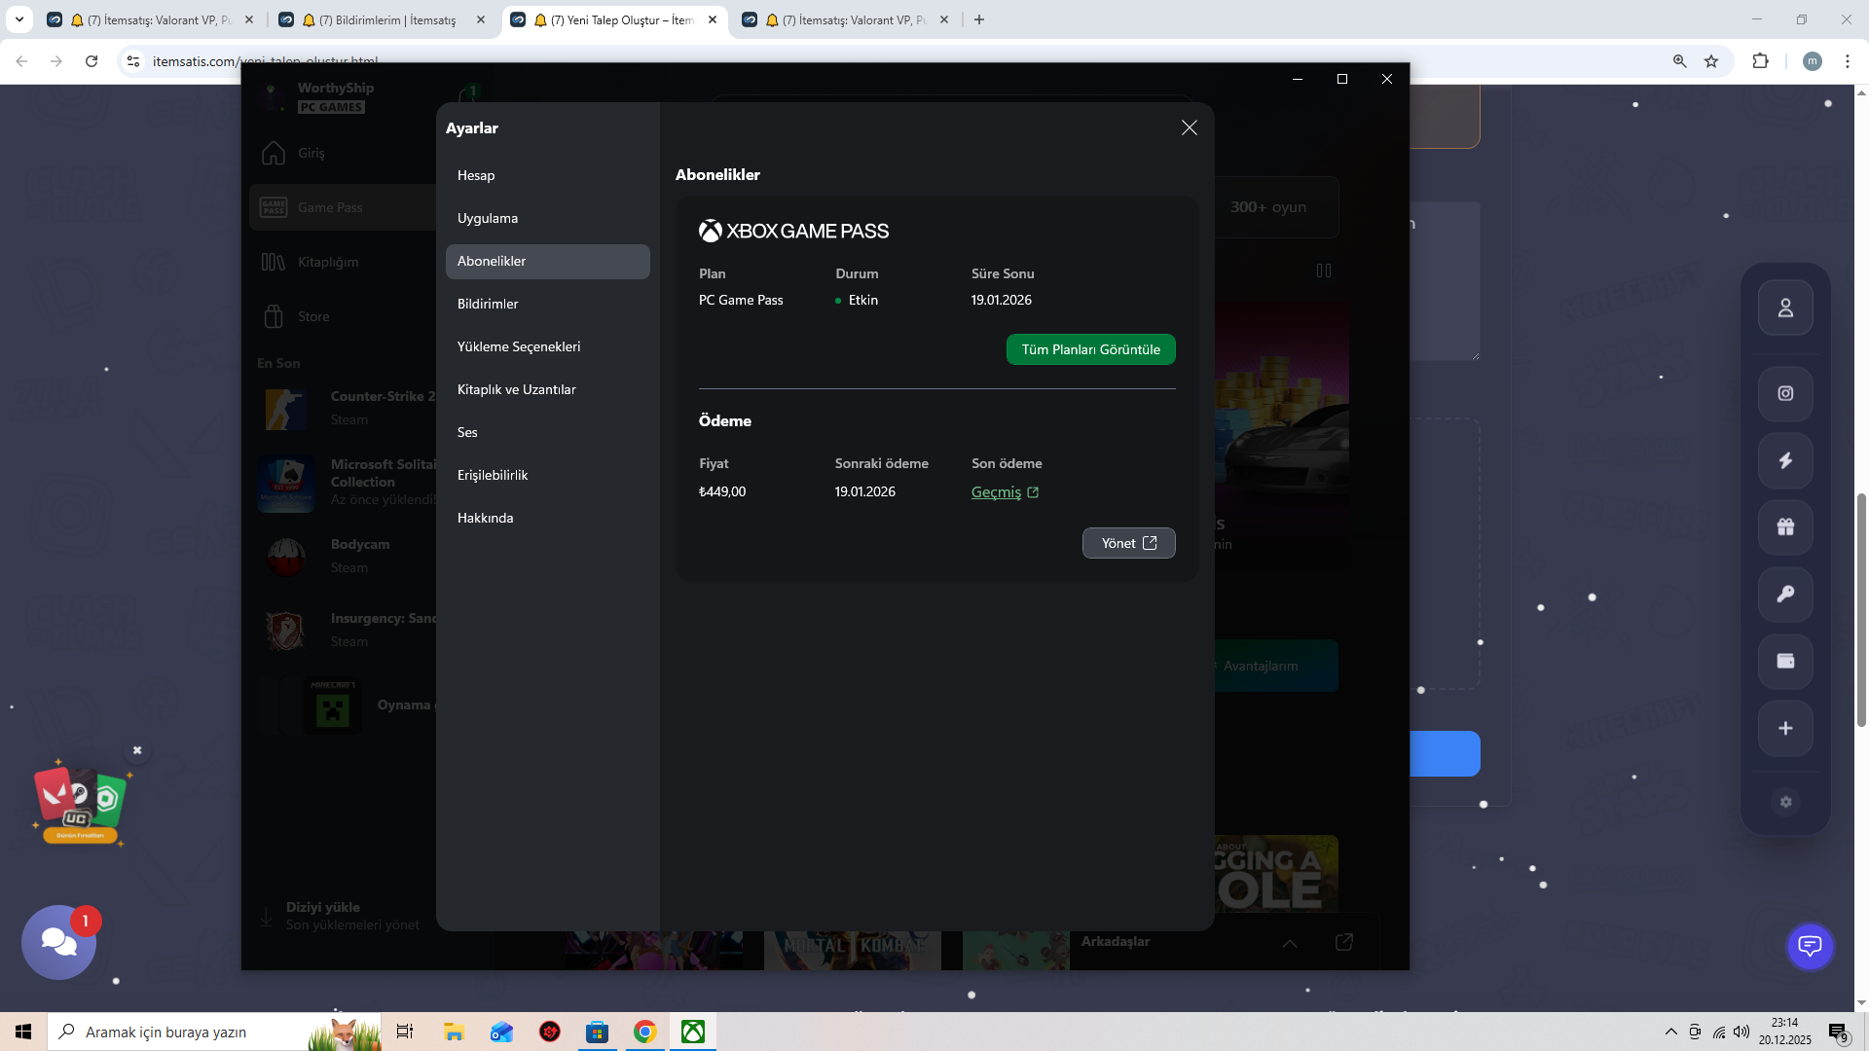Viewport: 1869px width, 1051px height.
Task: Open a new browser tab
Action: tap(979, 19)
